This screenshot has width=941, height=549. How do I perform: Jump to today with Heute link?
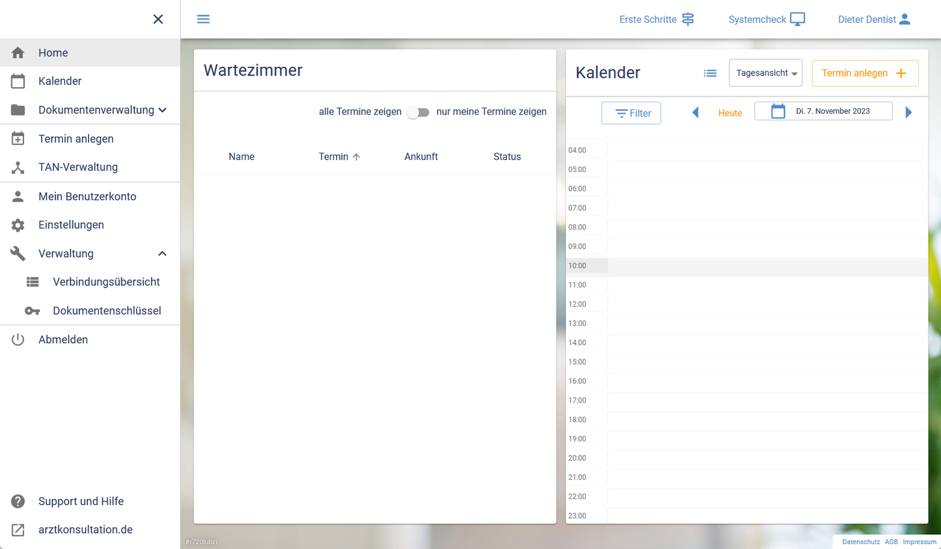(730, 113)
